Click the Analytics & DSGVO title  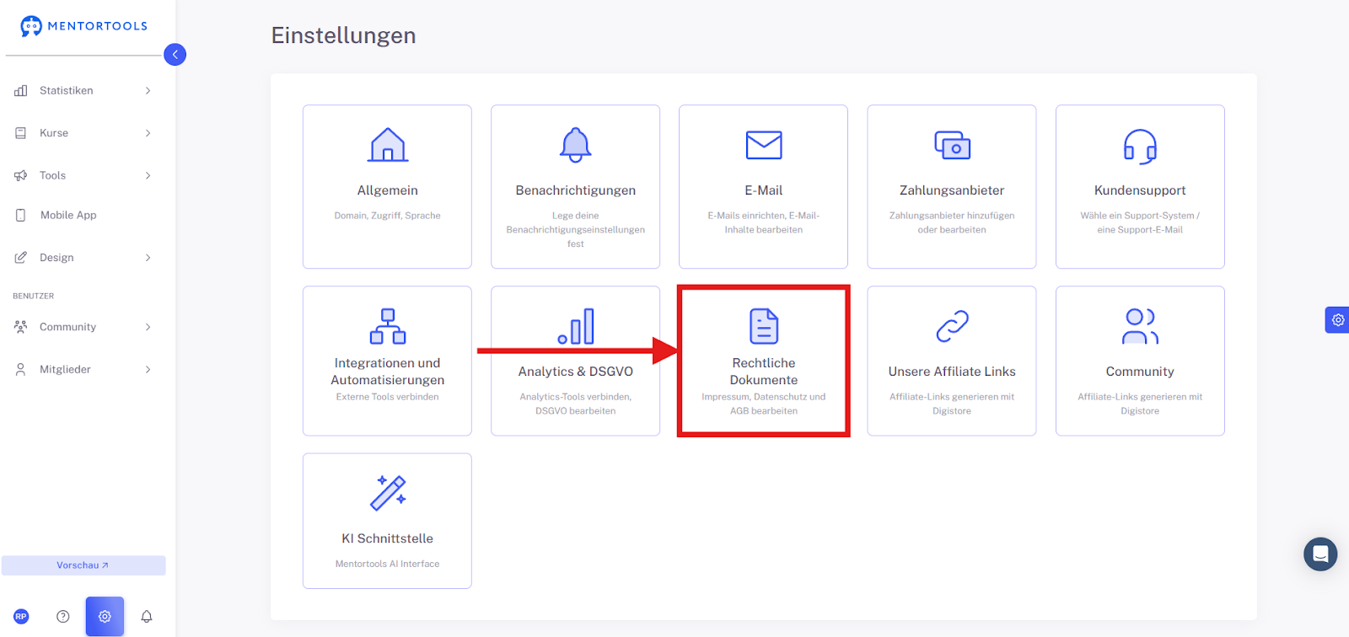pyautogui.click(x=576, y=372)
